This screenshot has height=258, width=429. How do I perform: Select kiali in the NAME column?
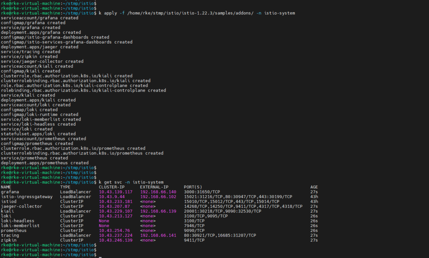(x=8, y=211)
